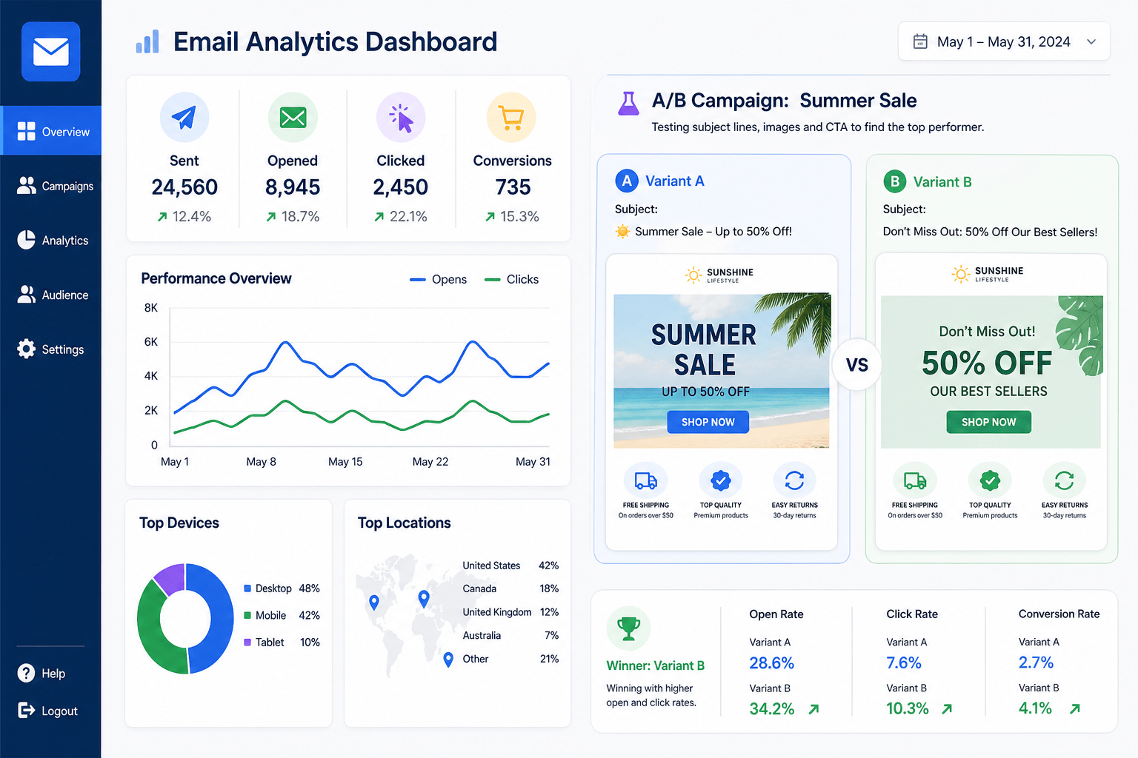Click the A/B campaign flask icon
Viewport: 1138px width, 758px height.
(x=628, y=103)
